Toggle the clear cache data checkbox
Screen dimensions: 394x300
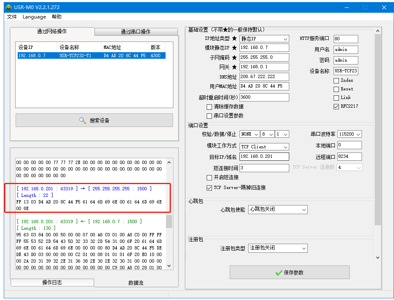(210, 107)
